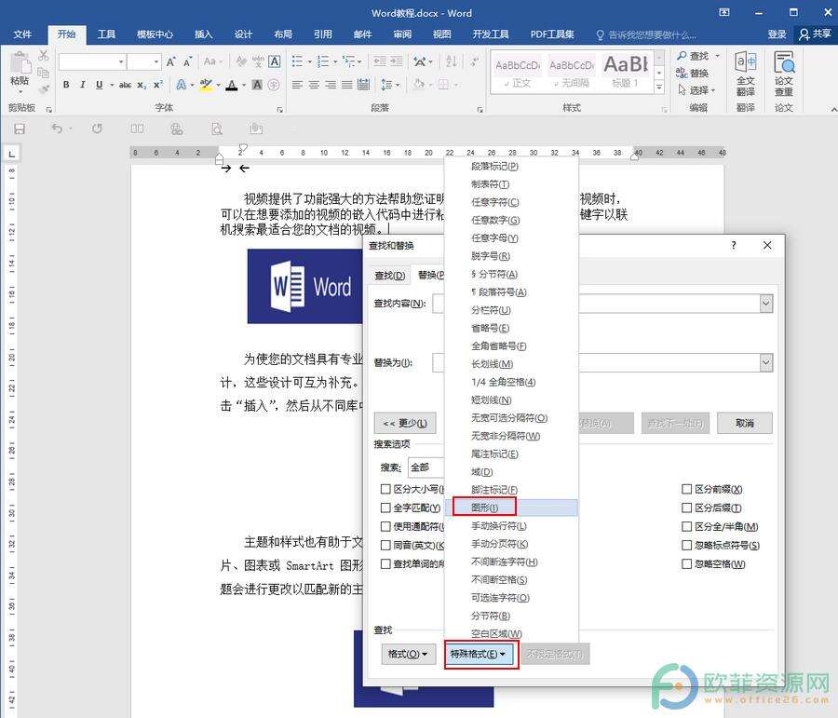
Task: Switch to the Insert ribbon tab
Action: [203, 34]
